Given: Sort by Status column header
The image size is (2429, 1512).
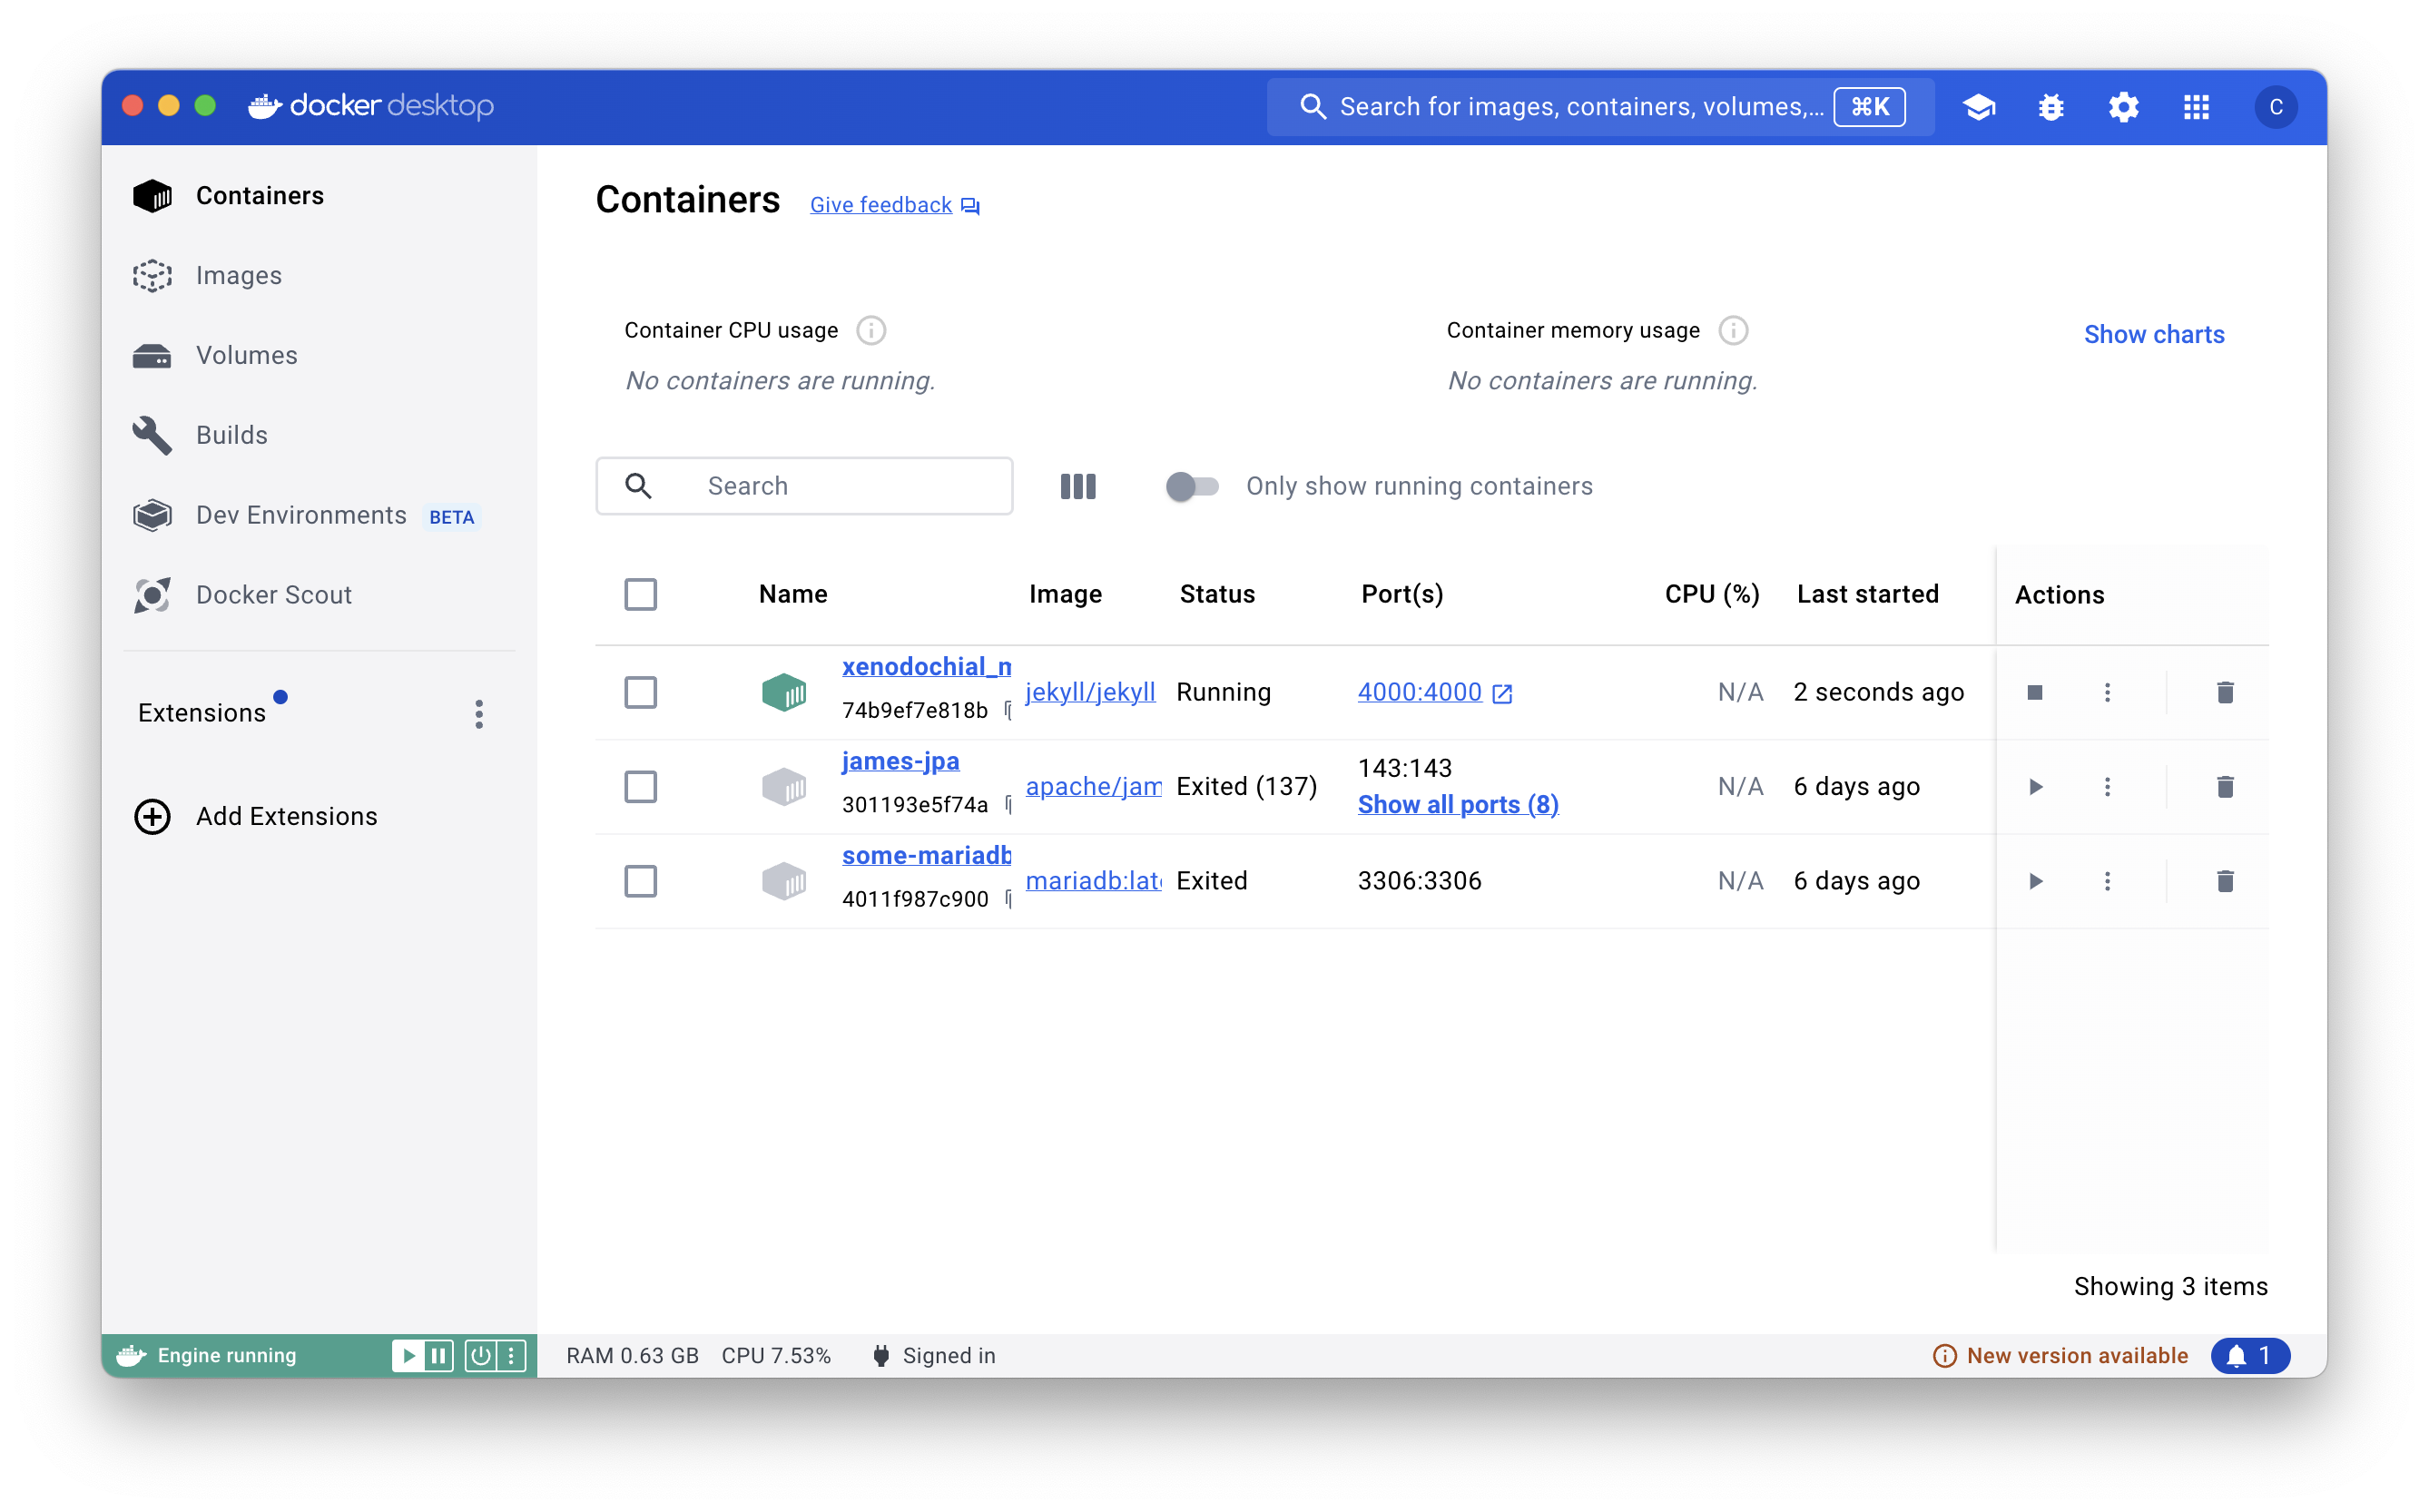Looking at the screenshot, I should pyautogui.click(x=1217, y=594).
